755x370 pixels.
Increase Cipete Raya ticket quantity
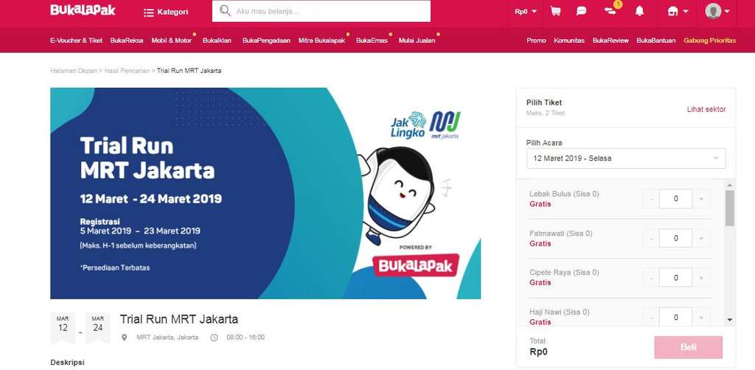pos(701,278)
